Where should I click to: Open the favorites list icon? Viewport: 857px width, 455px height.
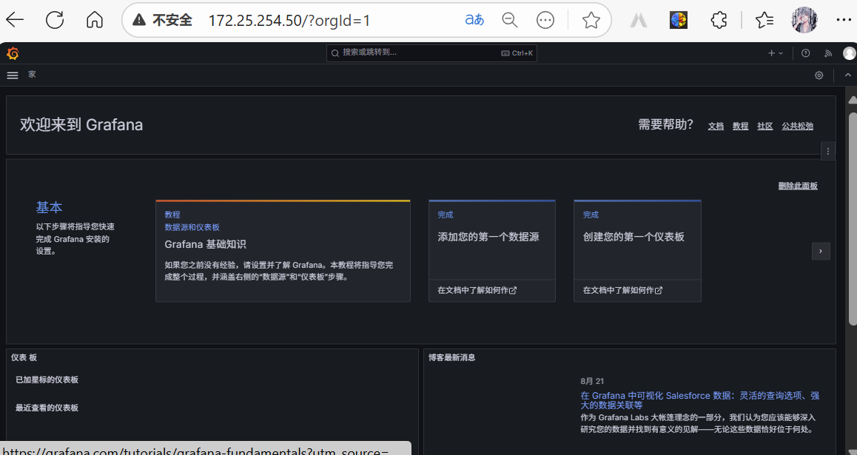tap(764, 20)
